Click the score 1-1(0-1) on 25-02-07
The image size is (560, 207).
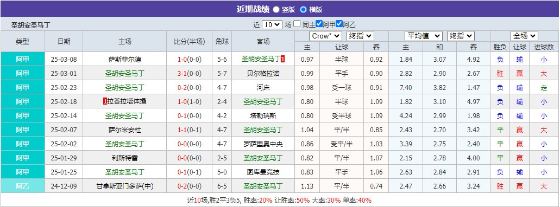189,130
